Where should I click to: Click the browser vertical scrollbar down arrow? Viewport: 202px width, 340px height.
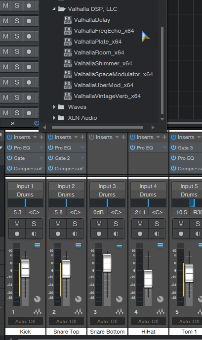coord(162,119)
